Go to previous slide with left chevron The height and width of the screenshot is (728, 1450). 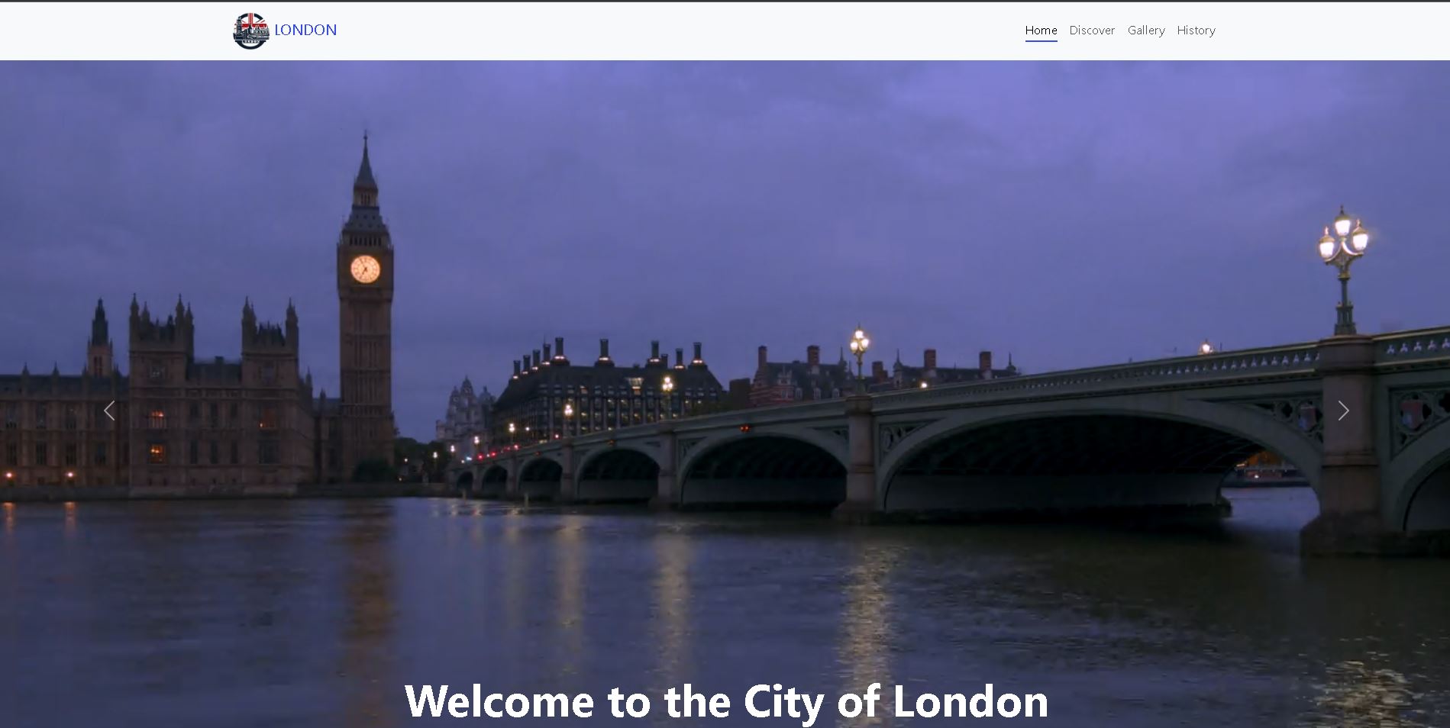tap(109, 411)
